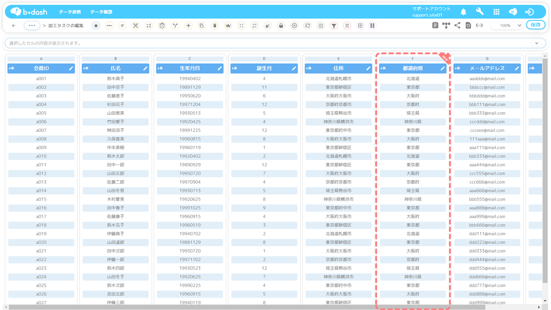Click the star favorites icon in the toolbar
This screenshot has width=551, height=310.
pyautogui.click(x=96, y=26)
